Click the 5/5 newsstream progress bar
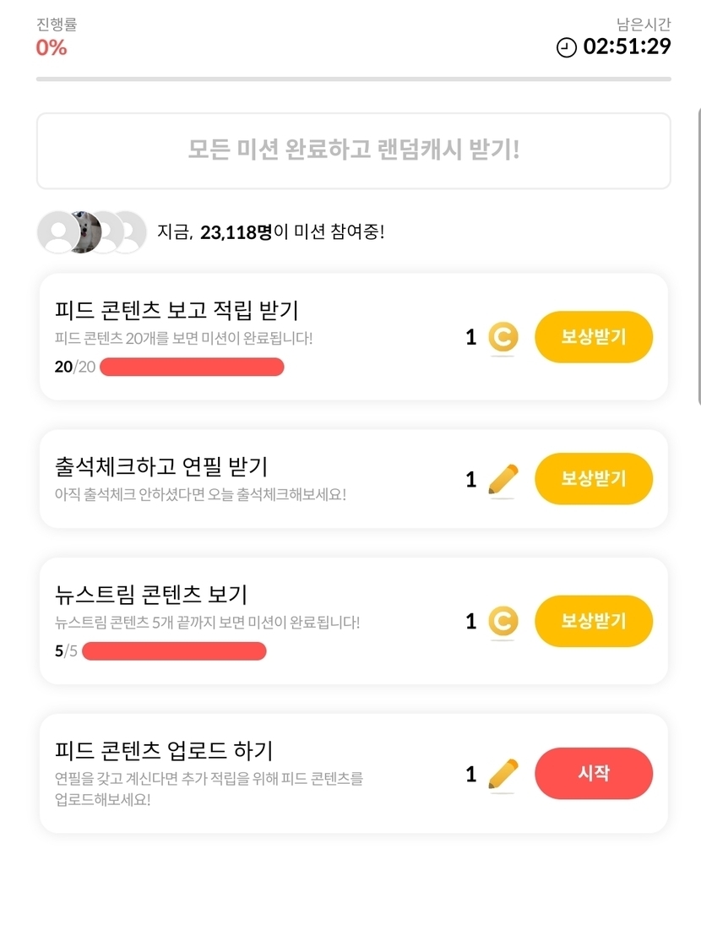Image resolution: width=701 pixels, height=936 pixels. [174, 651]
